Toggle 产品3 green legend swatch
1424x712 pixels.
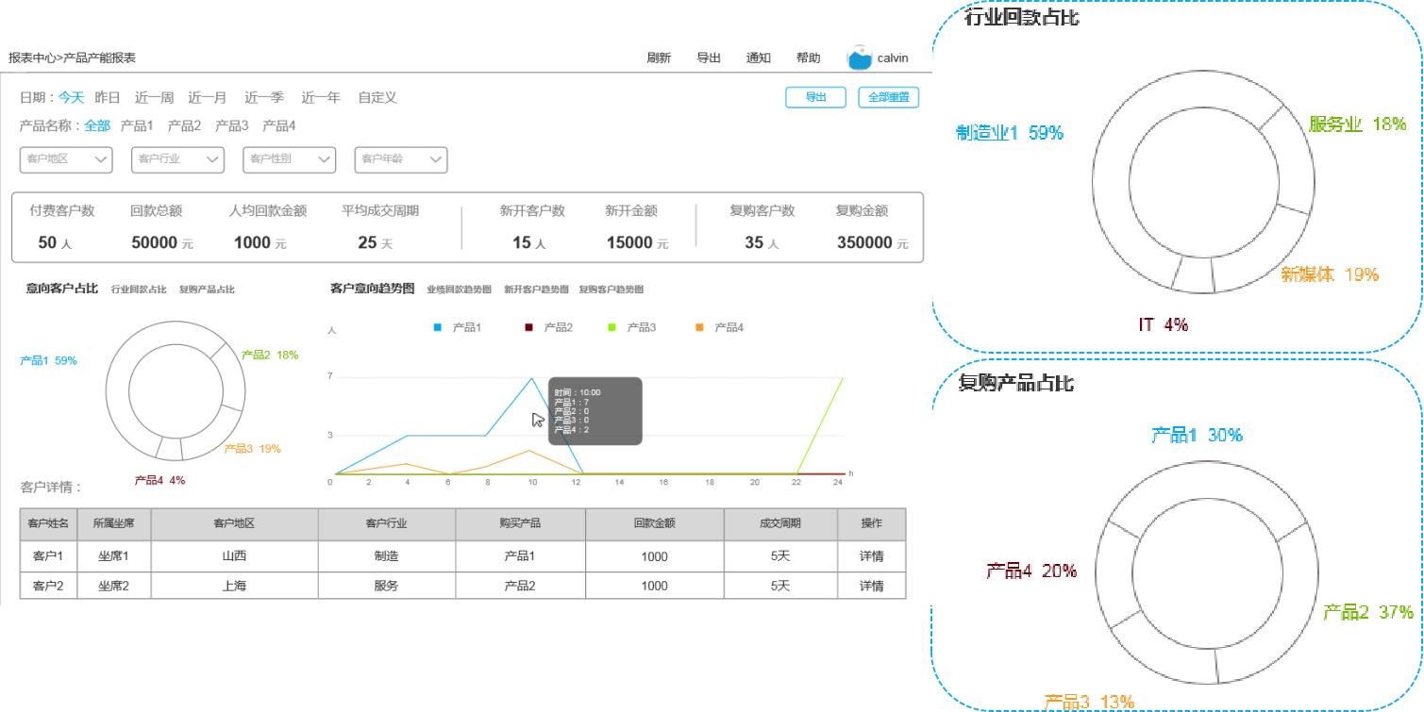click(x=611, y=327)
